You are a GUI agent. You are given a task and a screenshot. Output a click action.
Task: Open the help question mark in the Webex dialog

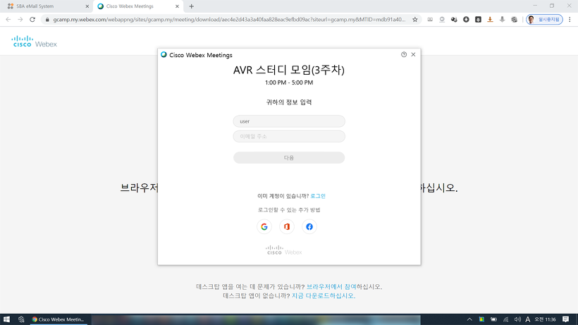click(404, 54)
